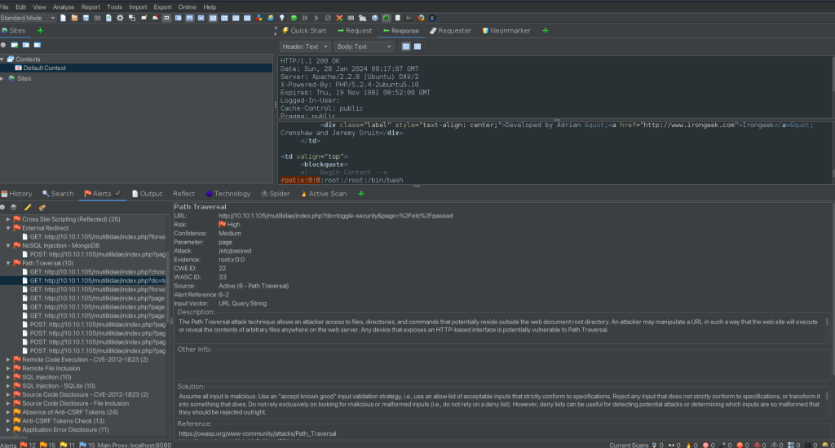Click the New Session toolbar icon
The height and width of the screenshot is (448, 835).
tap(64, 17)
